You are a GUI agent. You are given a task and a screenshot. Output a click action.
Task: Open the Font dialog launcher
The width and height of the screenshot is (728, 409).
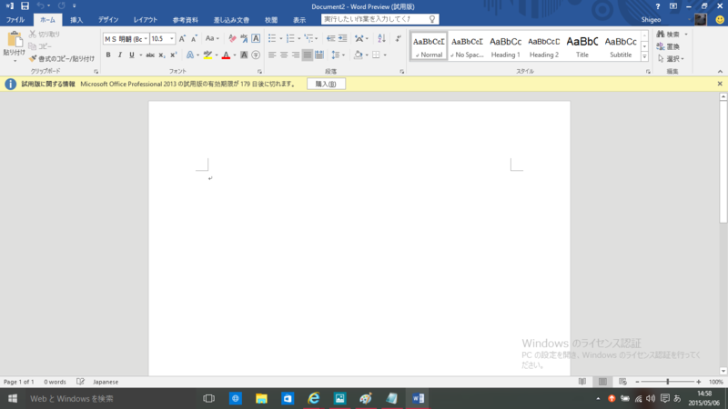point(259,72)
